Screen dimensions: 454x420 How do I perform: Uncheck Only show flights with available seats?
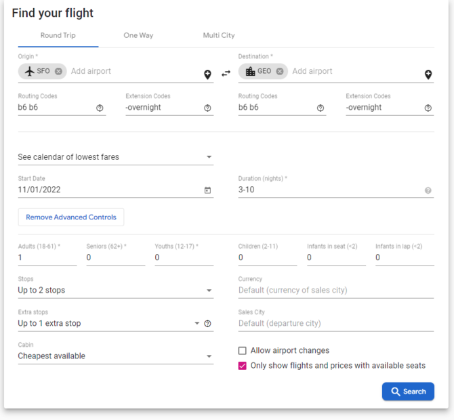243,366
